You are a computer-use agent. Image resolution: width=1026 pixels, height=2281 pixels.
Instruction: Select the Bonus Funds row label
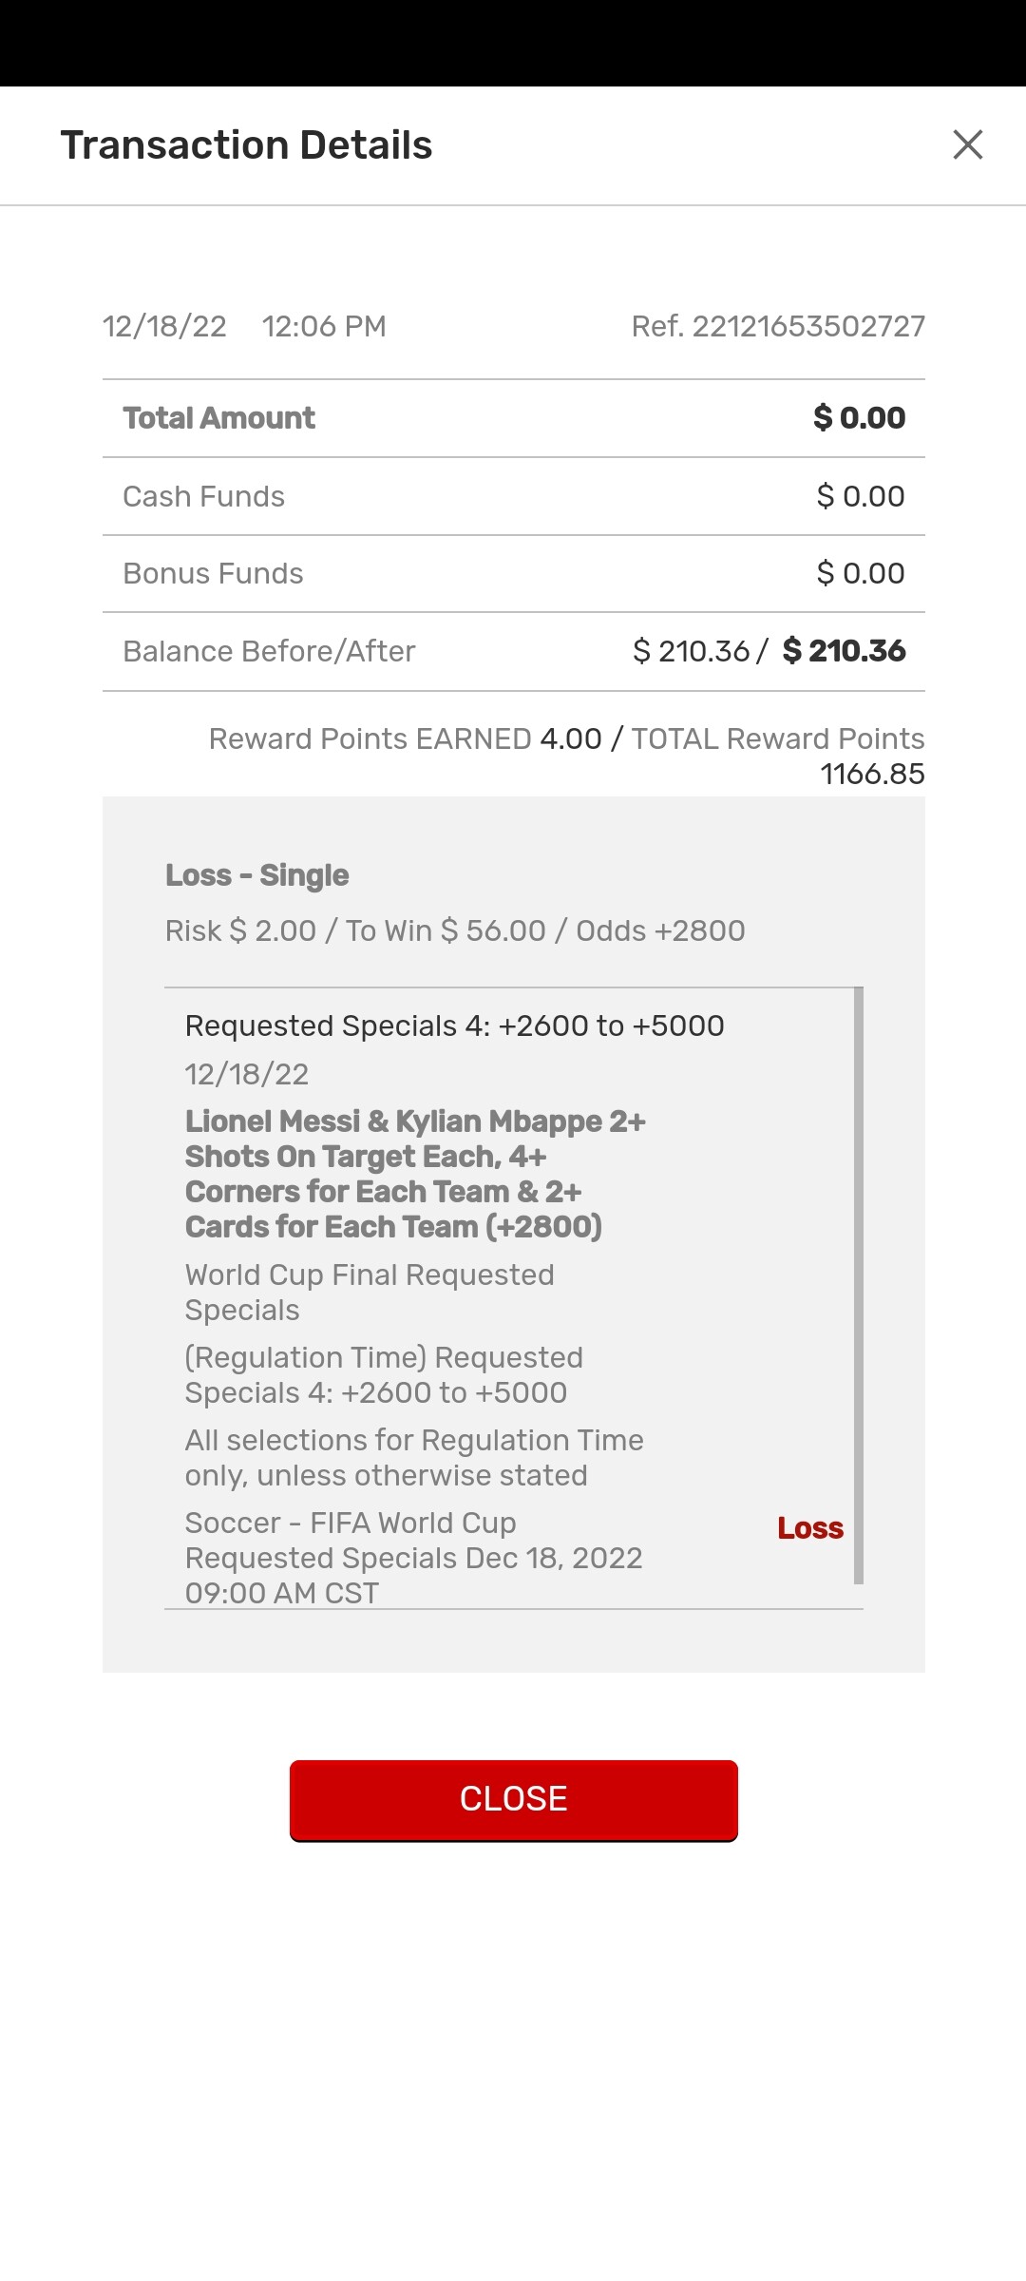click(213, 574)
